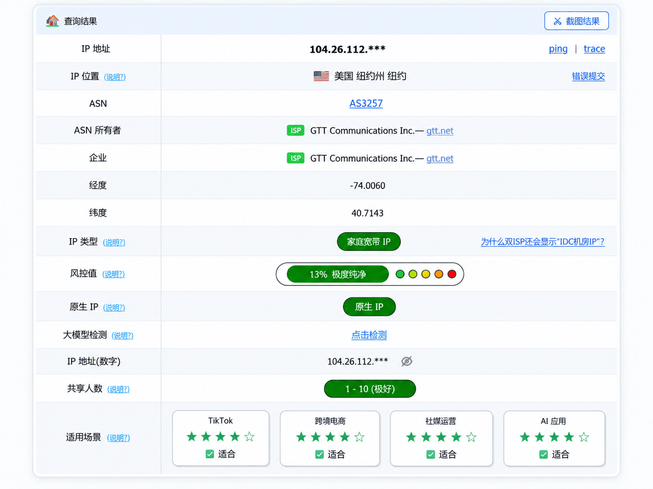Click the 1 - 10 (极好) badge
Screen dimensions: 653x489
point(370,389)
